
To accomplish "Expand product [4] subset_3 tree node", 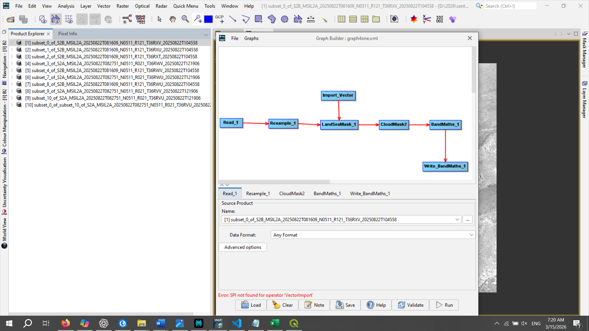I will click(12, 63).
